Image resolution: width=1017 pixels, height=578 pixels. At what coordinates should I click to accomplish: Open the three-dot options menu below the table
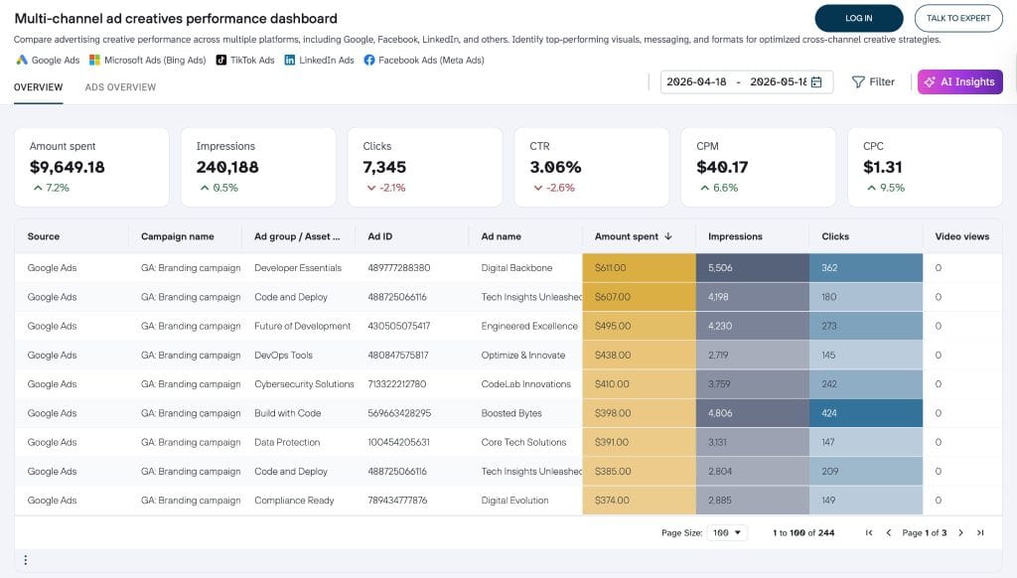[x=25, y=560]
